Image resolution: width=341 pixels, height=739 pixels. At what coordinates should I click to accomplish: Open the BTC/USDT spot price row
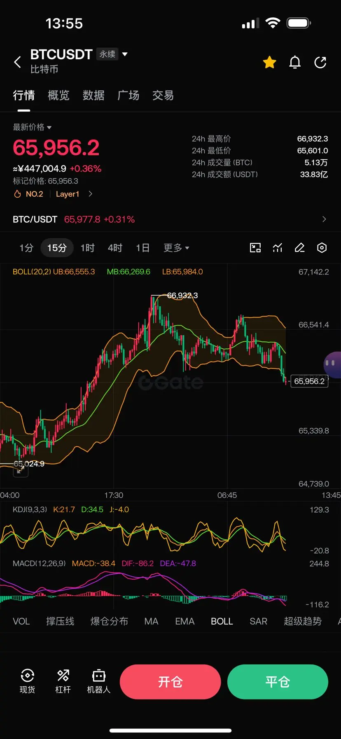[170, 219]
